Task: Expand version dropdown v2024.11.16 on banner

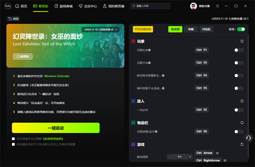Action: (x=101, y=30)
